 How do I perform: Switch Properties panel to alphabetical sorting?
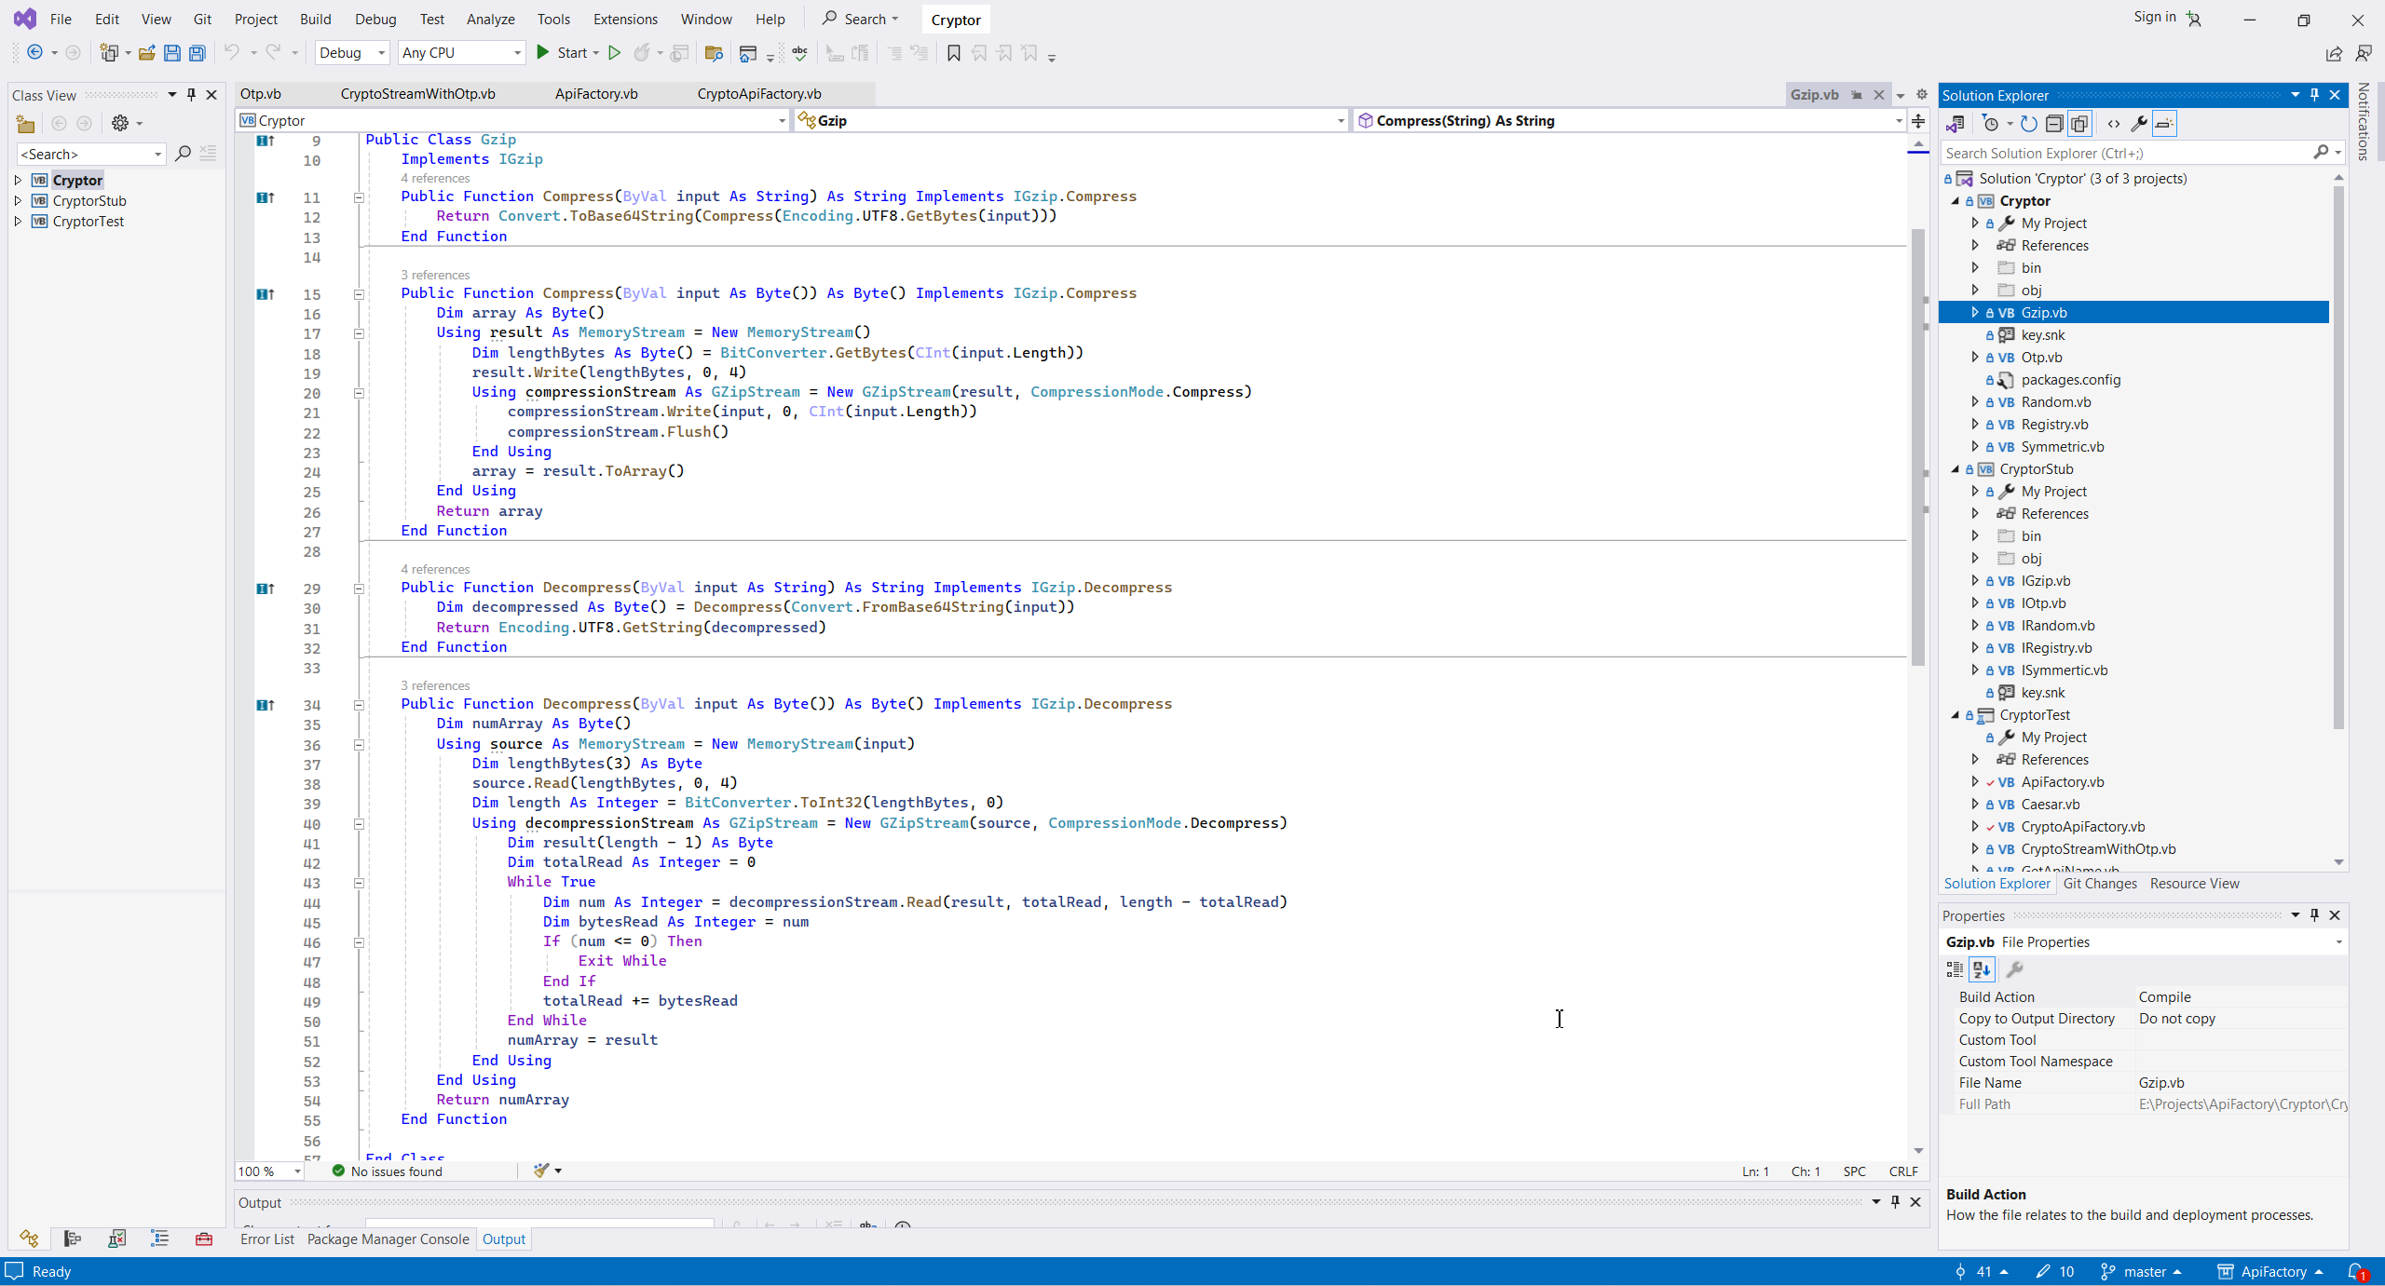coord(1982,969)
